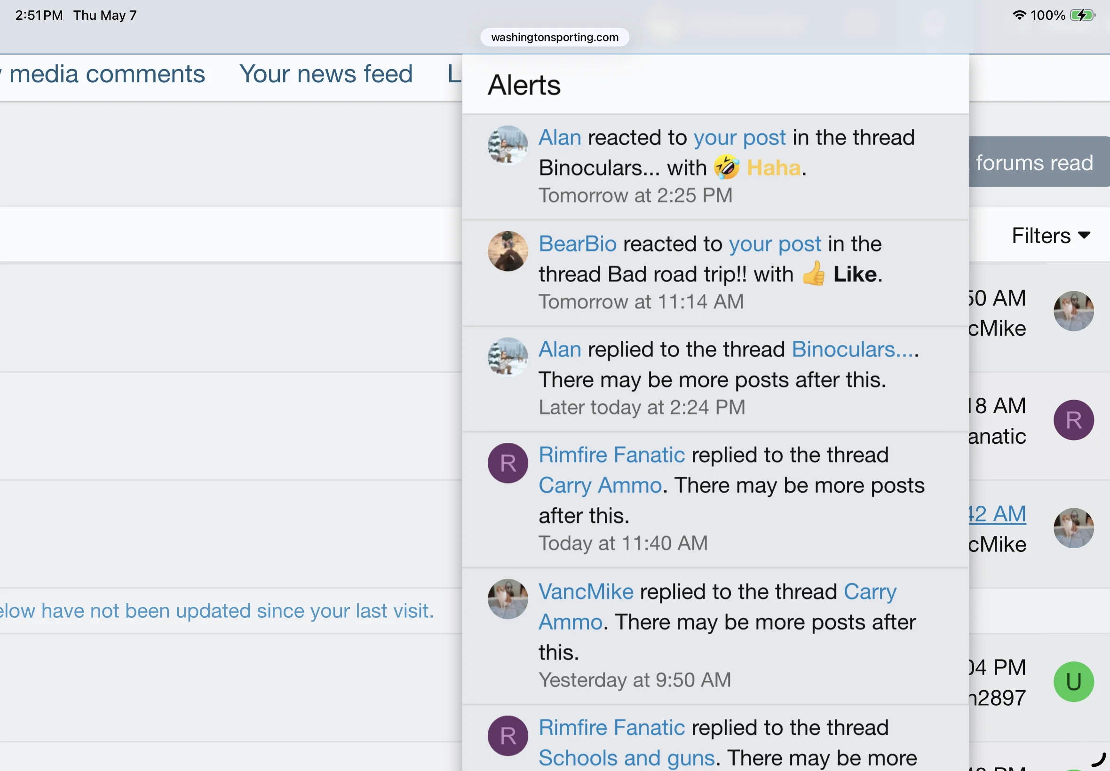Tap Rimfire Fanatic's purple R avatar for Carry Ammo

pos(507,463)
